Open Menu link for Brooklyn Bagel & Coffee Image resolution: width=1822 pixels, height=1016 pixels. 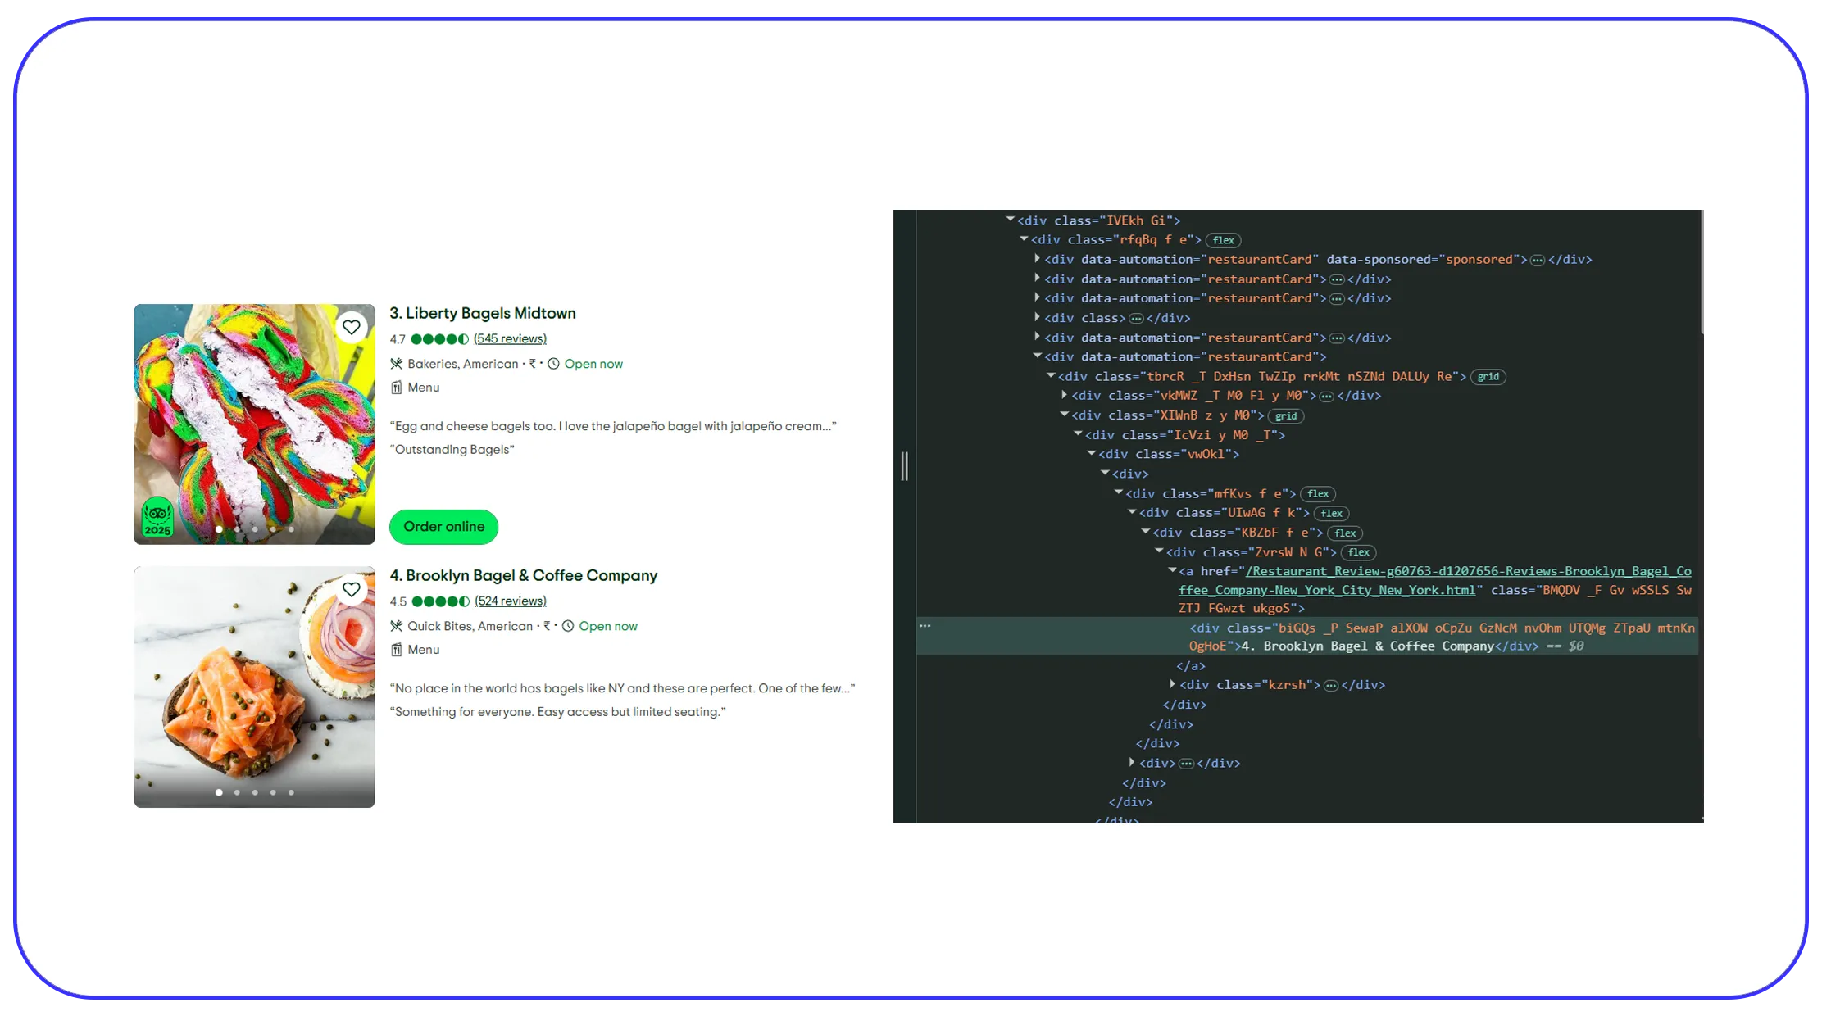point(424,650)
